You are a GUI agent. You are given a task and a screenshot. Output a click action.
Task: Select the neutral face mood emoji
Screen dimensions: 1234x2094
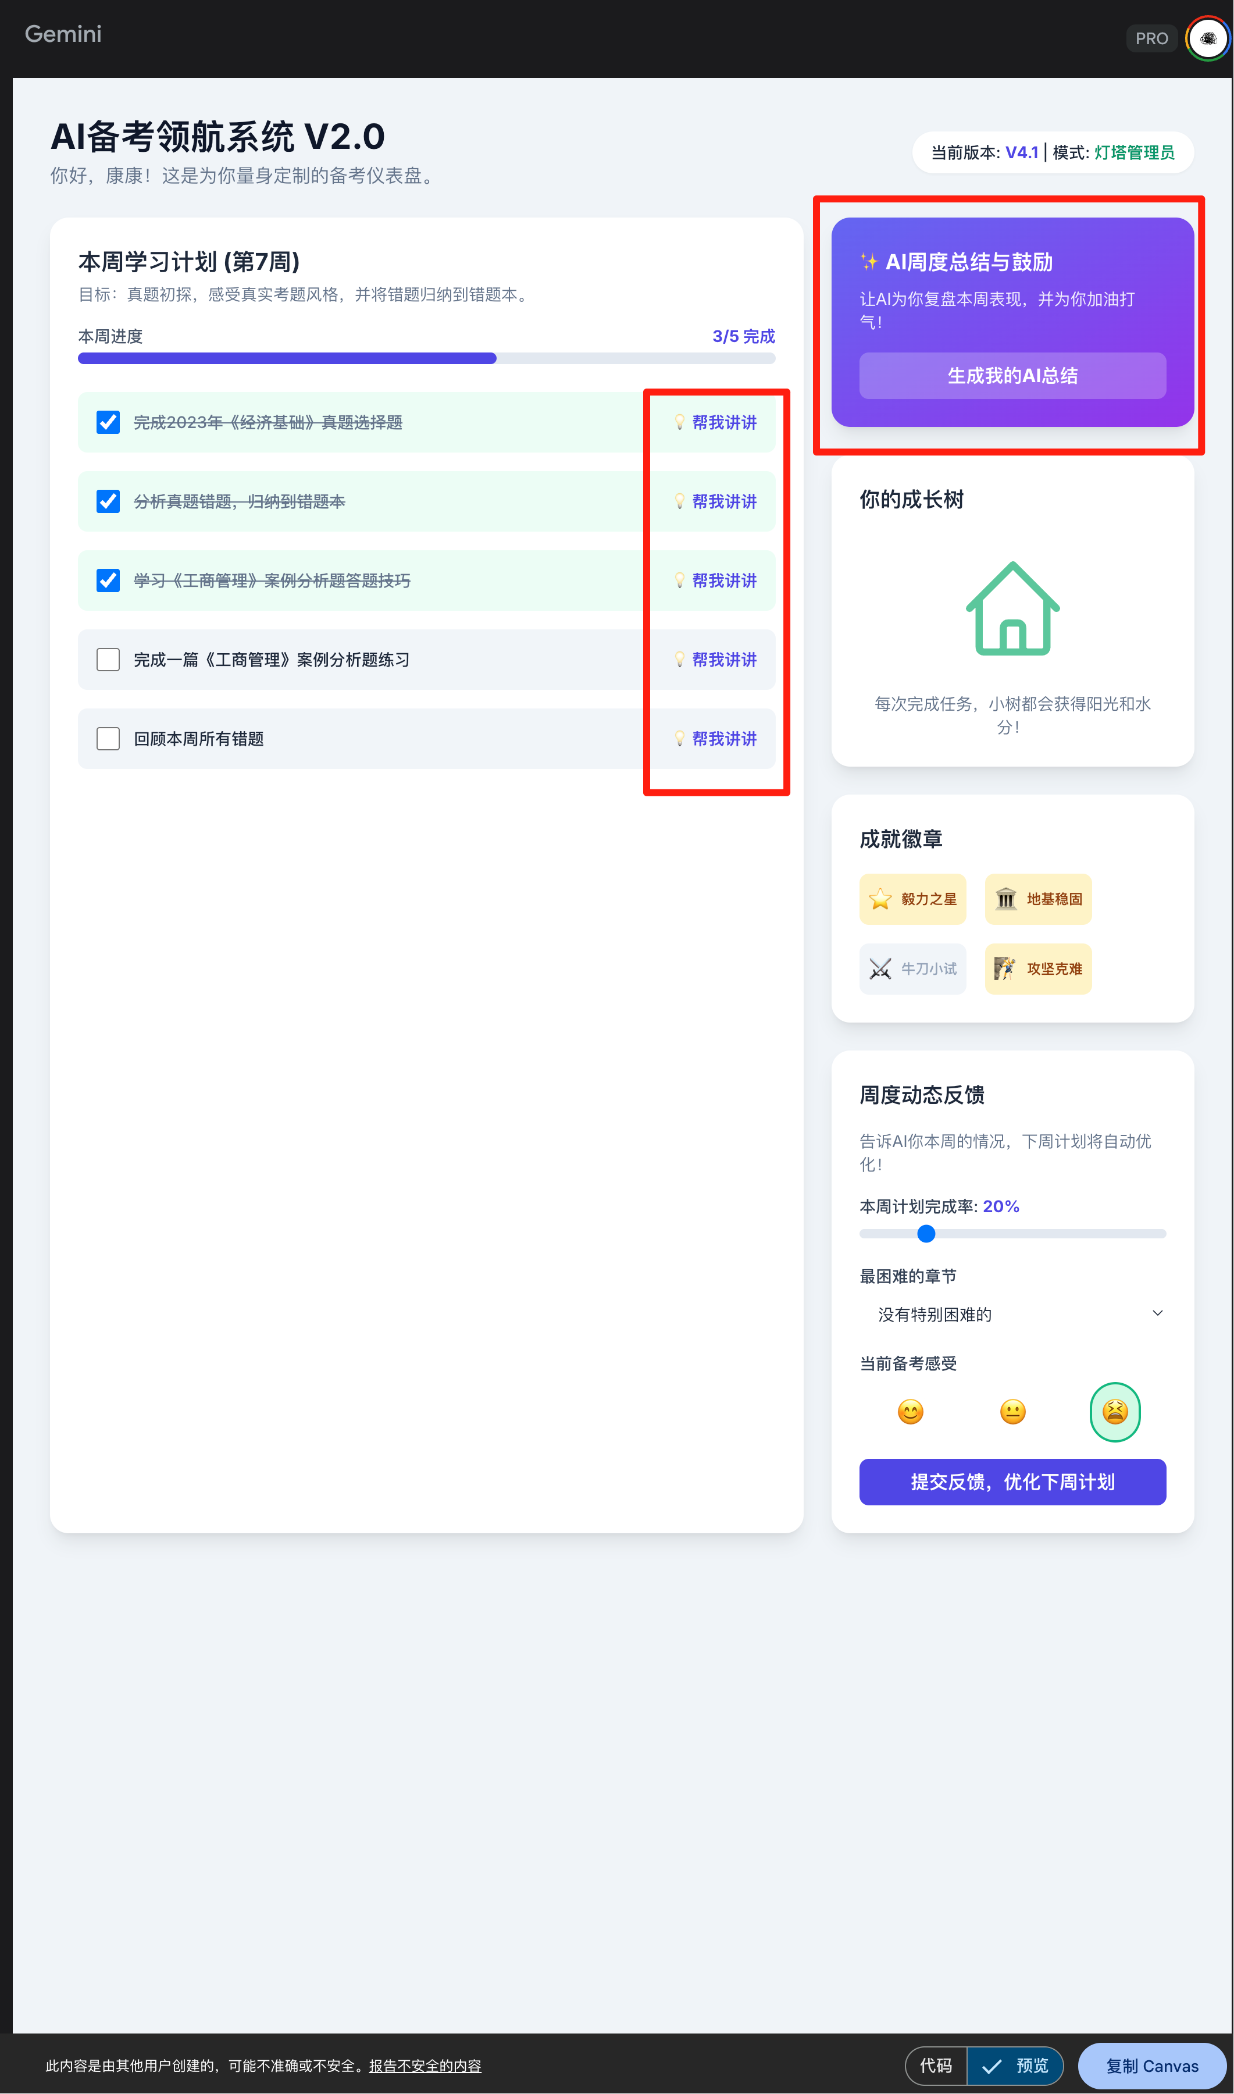(1012, 1412)
